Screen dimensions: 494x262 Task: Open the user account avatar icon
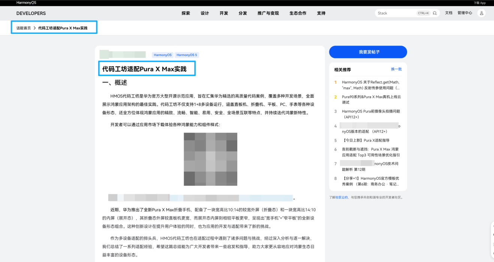[x=482, y=13]
